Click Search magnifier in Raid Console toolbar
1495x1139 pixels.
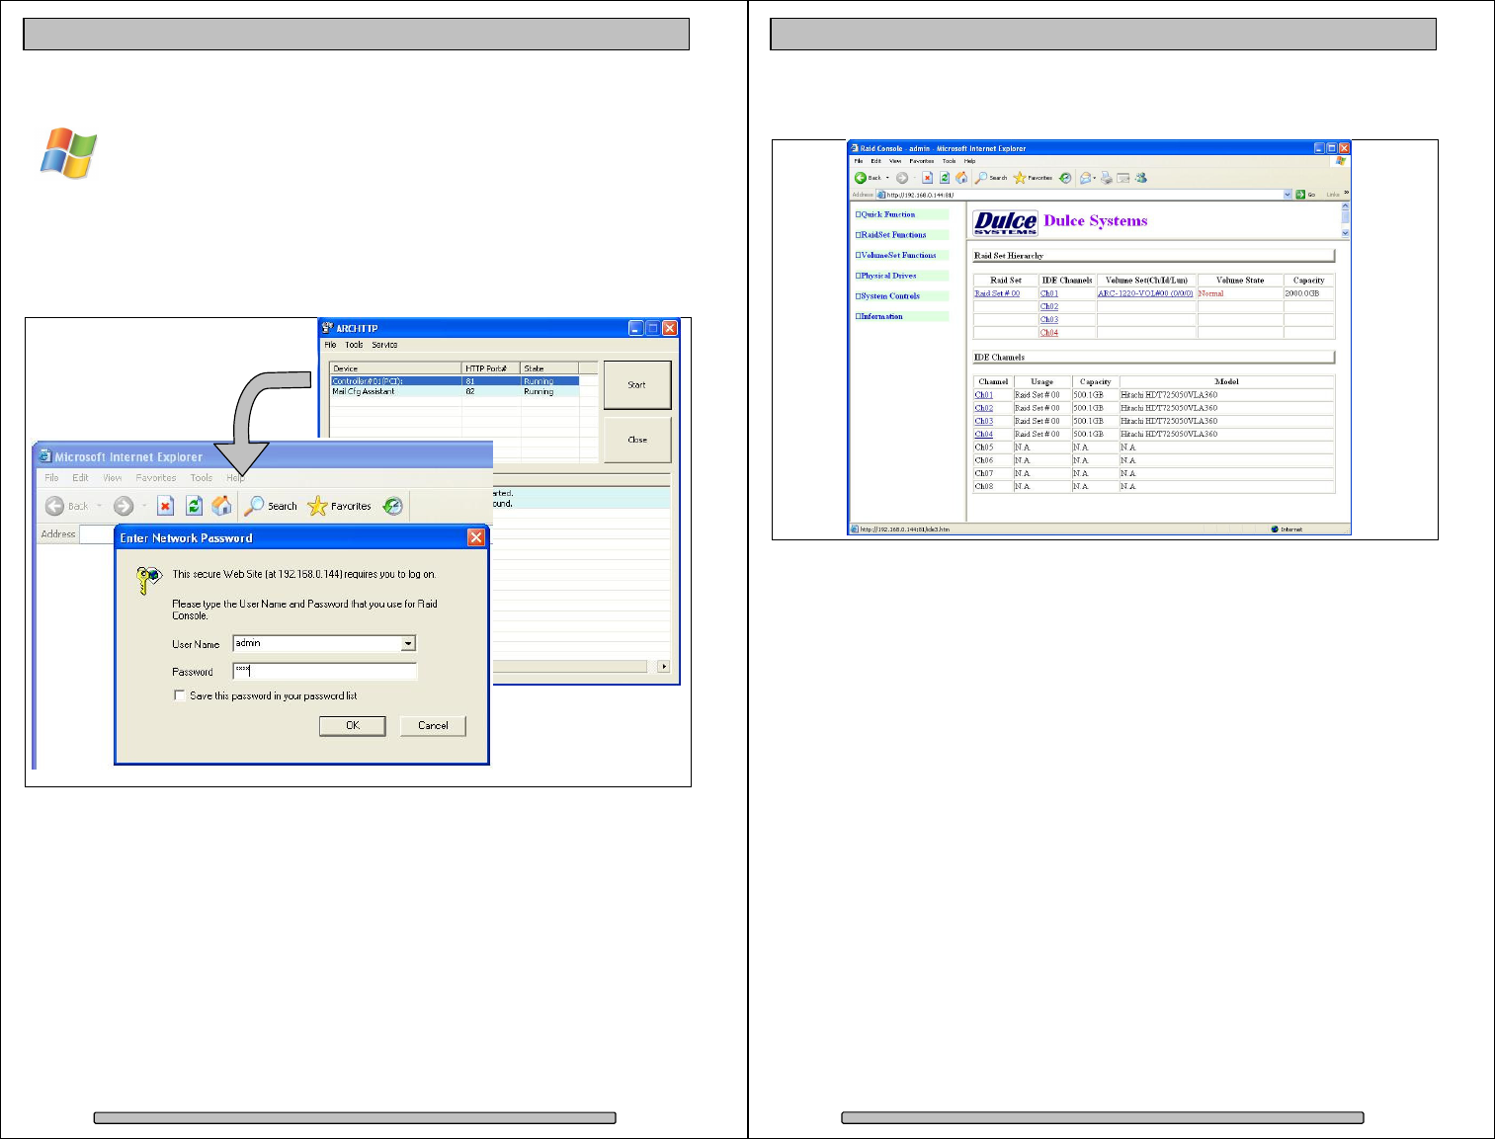click(x=981, y=178)
